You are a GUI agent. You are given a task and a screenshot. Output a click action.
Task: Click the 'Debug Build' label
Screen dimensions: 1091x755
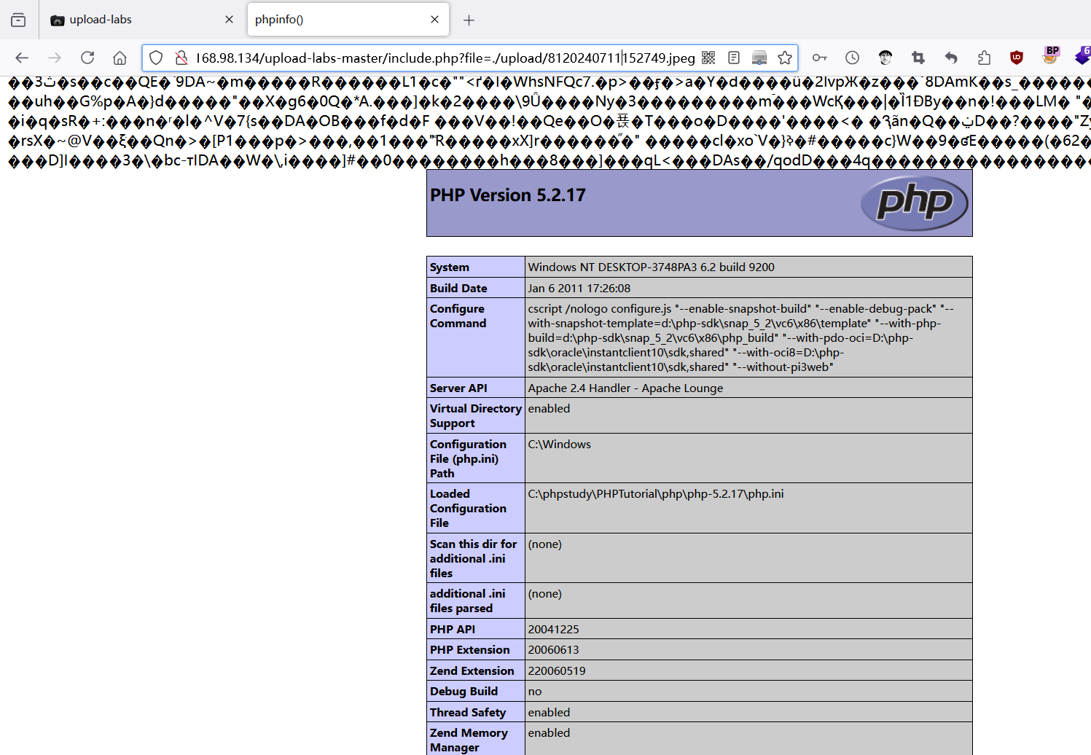tap(464, 692)
